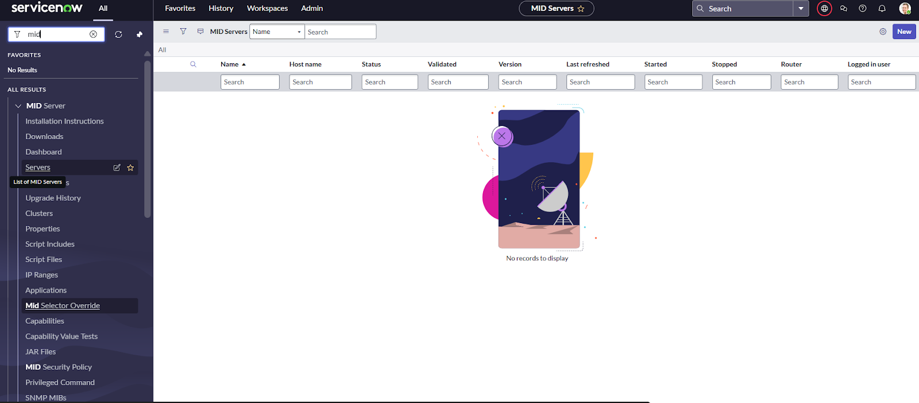Open the list context hamburger menu
Viewport: 919px width, 403px height.
coord(166,32)
